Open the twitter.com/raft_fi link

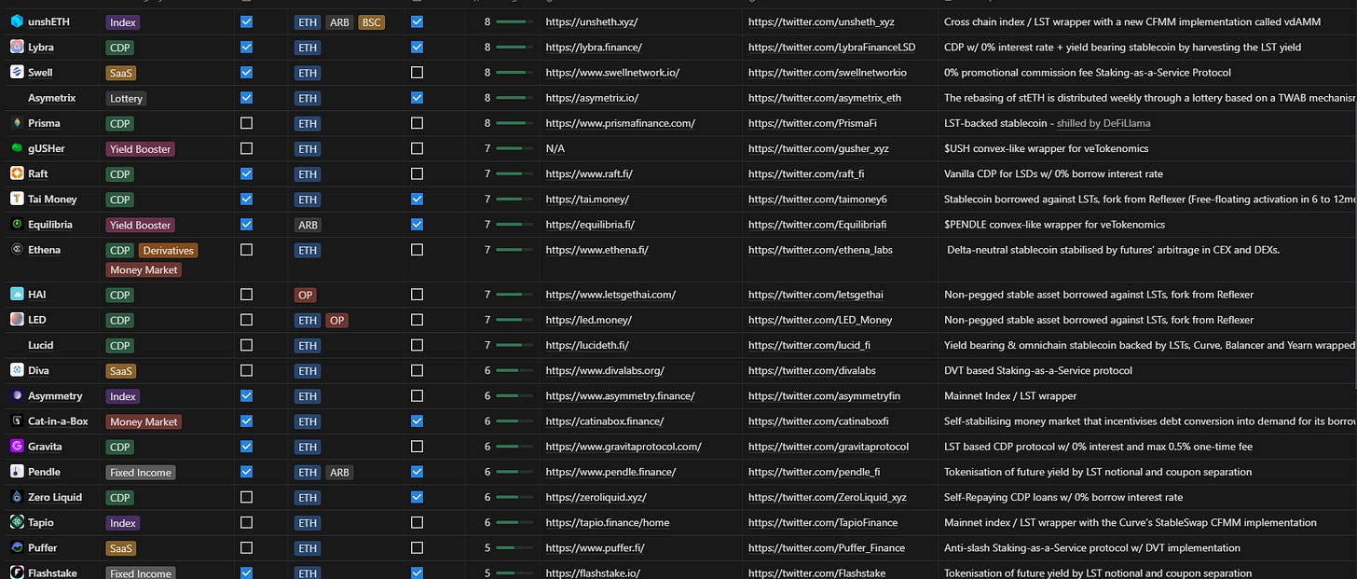(806, 173)
